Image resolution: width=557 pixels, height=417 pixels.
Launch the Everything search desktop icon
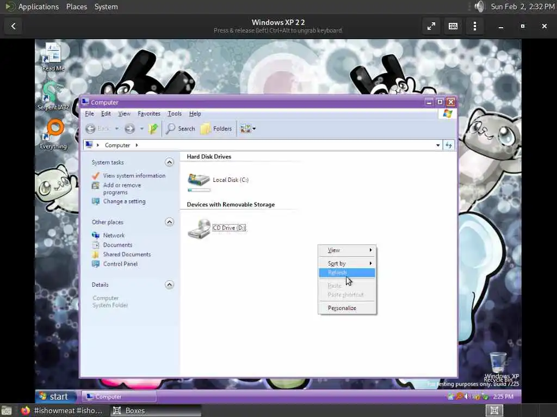pyautogui.click(x=53, y=135)
